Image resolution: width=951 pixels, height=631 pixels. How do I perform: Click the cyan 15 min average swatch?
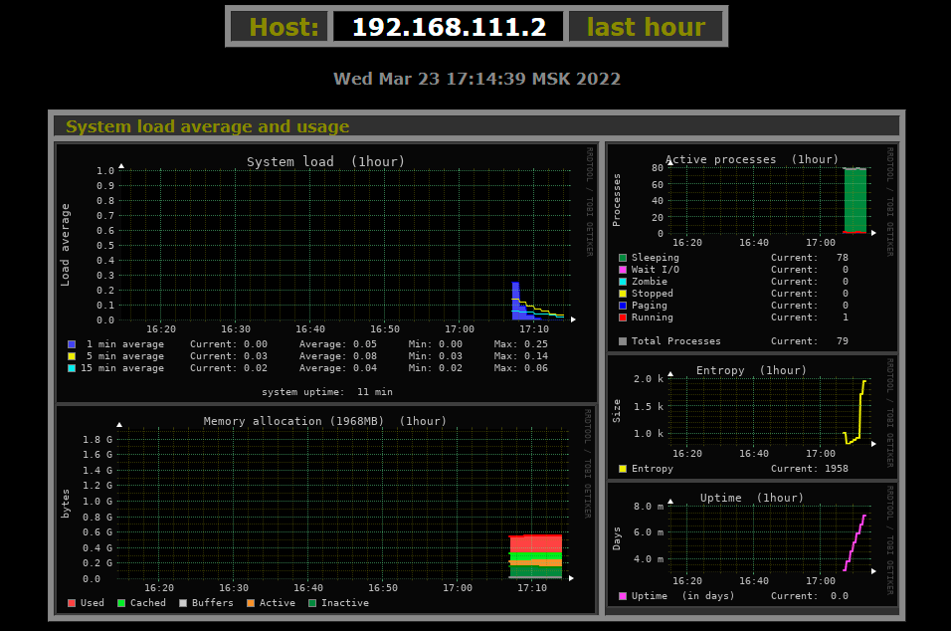pyautogui.click(x=72, y=368)
